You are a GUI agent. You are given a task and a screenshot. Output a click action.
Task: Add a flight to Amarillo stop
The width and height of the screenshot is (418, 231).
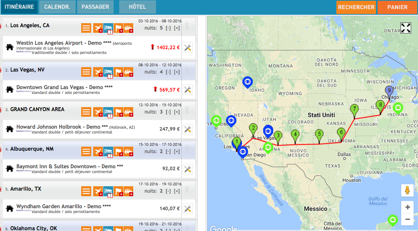pyautogui.click(x=98, y=191)
